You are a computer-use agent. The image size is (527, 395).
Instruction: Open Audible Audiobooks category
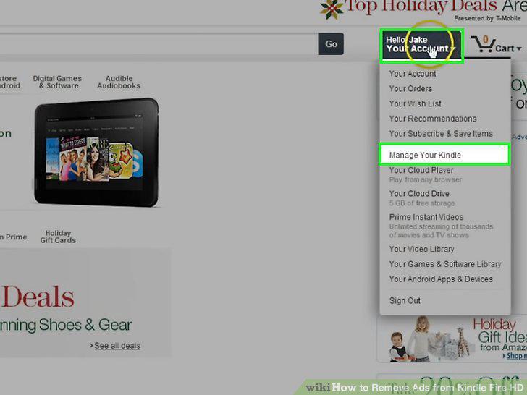click(119, 82)
